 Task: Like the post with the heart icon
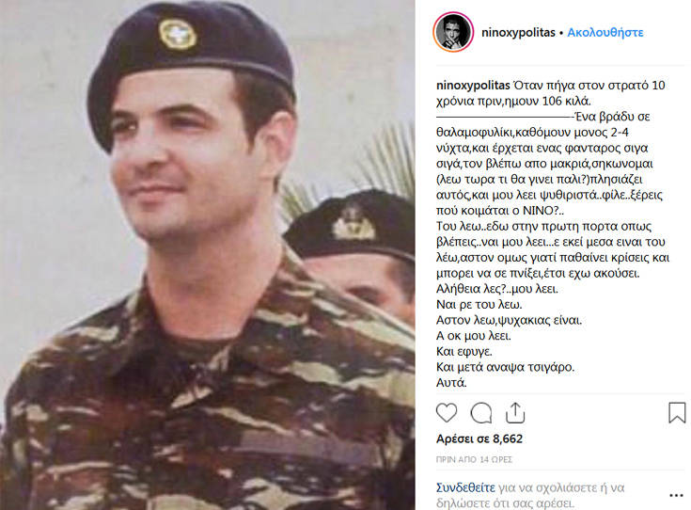pos(447,413)
